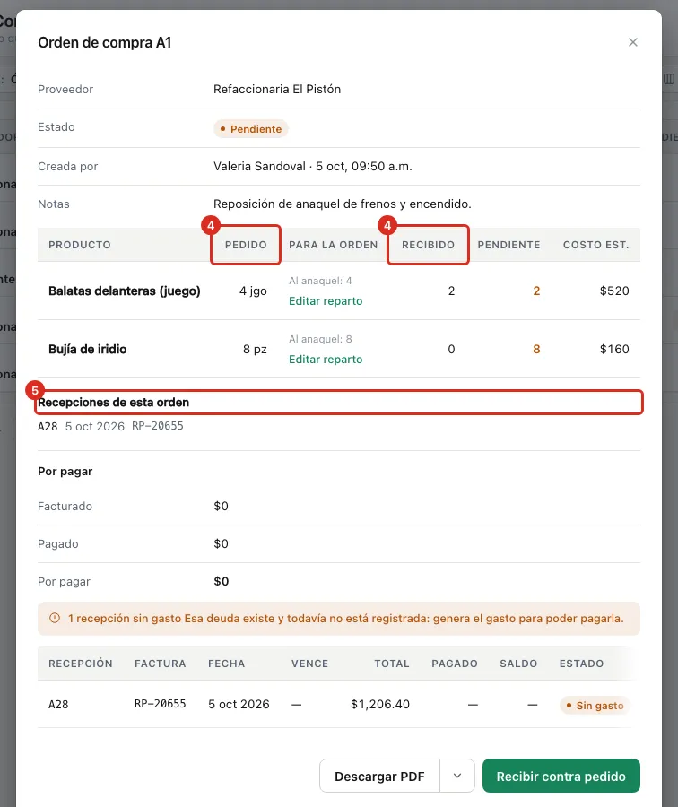This screenshot has width=678, height=807.
Task: Click the COSTO EST. column header
Action: tap(595, 245)
